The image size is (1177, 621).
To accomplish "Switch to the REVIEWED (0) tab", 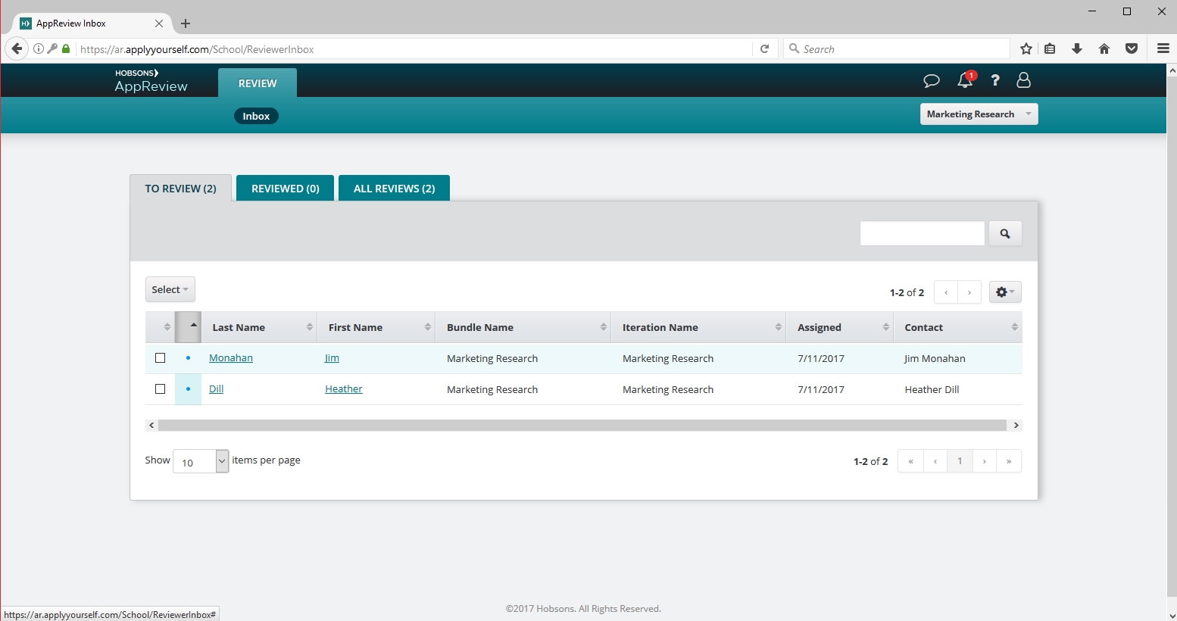I will [285, 189].
